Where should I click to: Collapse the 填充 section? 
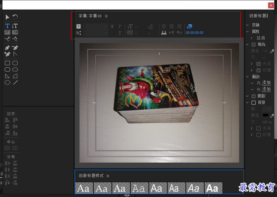click(x=247, y=44)
